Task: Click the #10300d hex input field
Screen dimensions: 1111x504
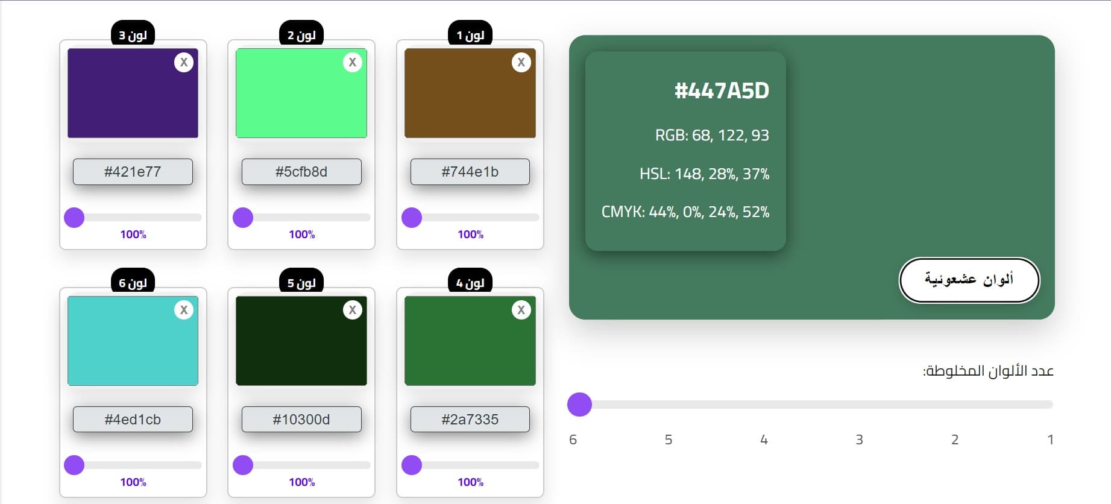Action: pyautogui.click(x=301, y=420)
